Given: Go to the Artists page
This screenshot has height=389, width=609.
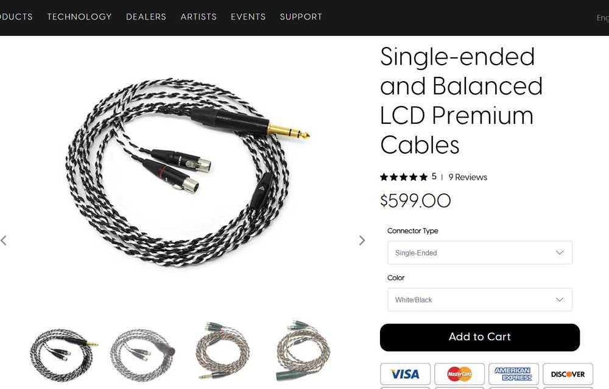Looking at the screenshot, I should click(x=199, y=16).
